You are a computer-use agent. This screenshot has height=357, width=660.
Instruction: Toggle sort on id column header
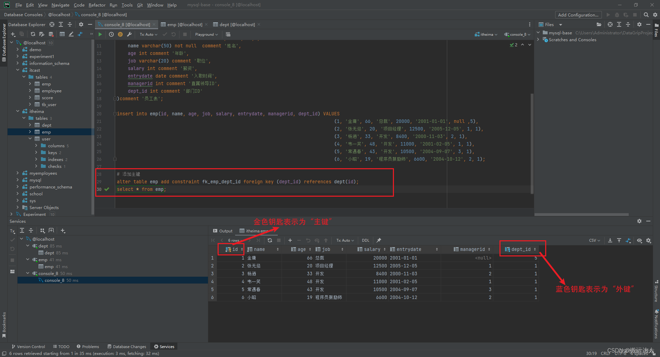242,250
